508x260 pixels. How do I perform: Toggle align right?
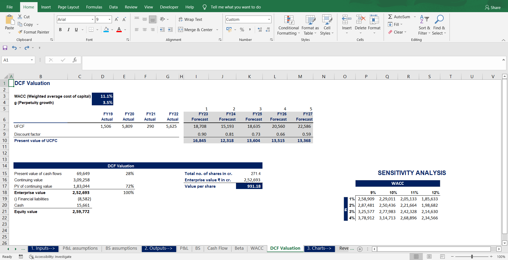click(x=153, y=30)
